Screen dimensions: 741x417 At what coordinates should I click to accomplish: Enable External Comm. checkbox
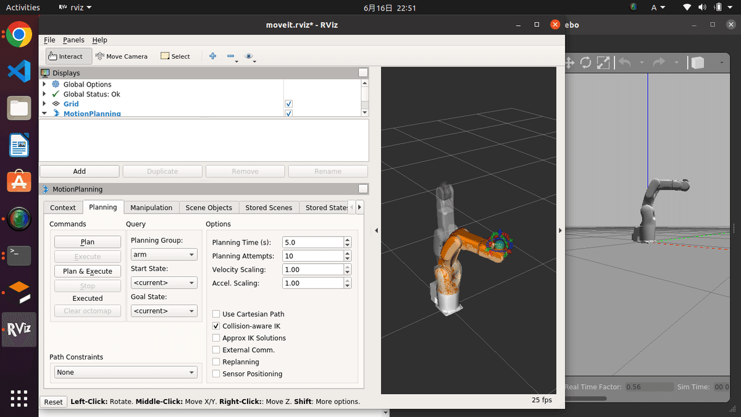coord(216,350)
